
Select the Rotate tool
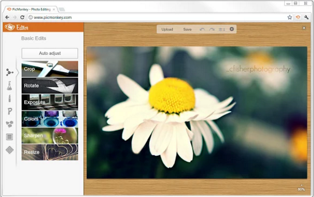tap(50, 86)
